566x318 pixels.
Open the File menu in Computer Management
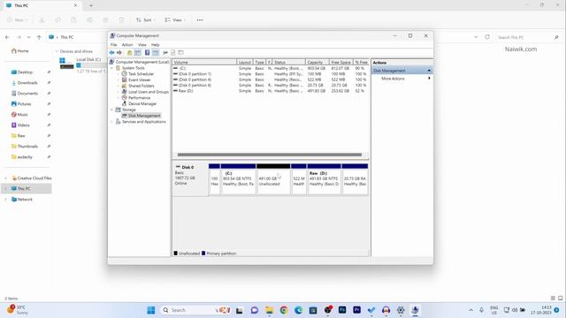[x=114, y=45]
